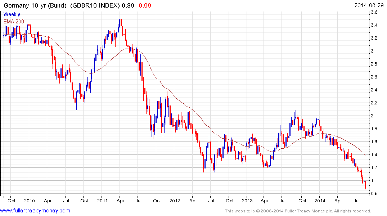387x216 pixels.
Task: Click the y-axis label '3.4'
Action: [x=374, y=25]
